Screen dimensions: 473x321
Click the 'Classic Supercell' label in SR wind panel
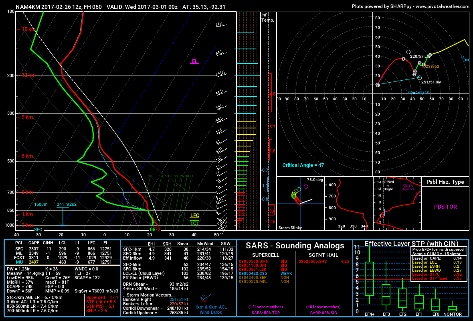408,187
